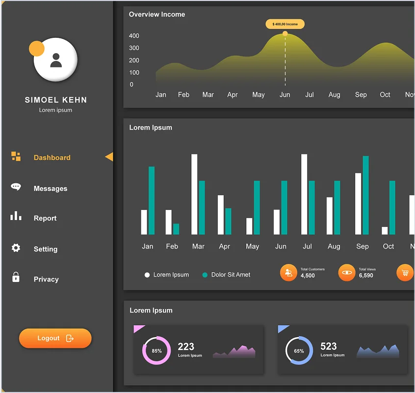
Task: Click the Privacy padlock icon
Action: click(16, 277)
